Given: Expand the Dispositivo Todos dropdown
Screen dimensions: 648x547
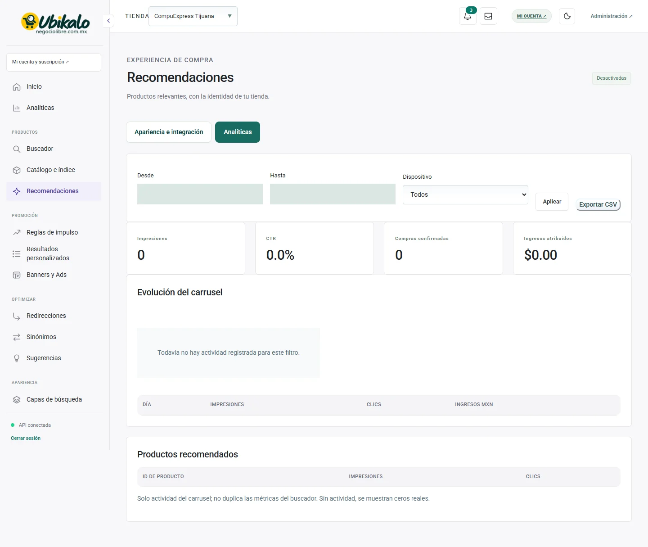Looking at the screenshot, I should (x=465, y=194).
